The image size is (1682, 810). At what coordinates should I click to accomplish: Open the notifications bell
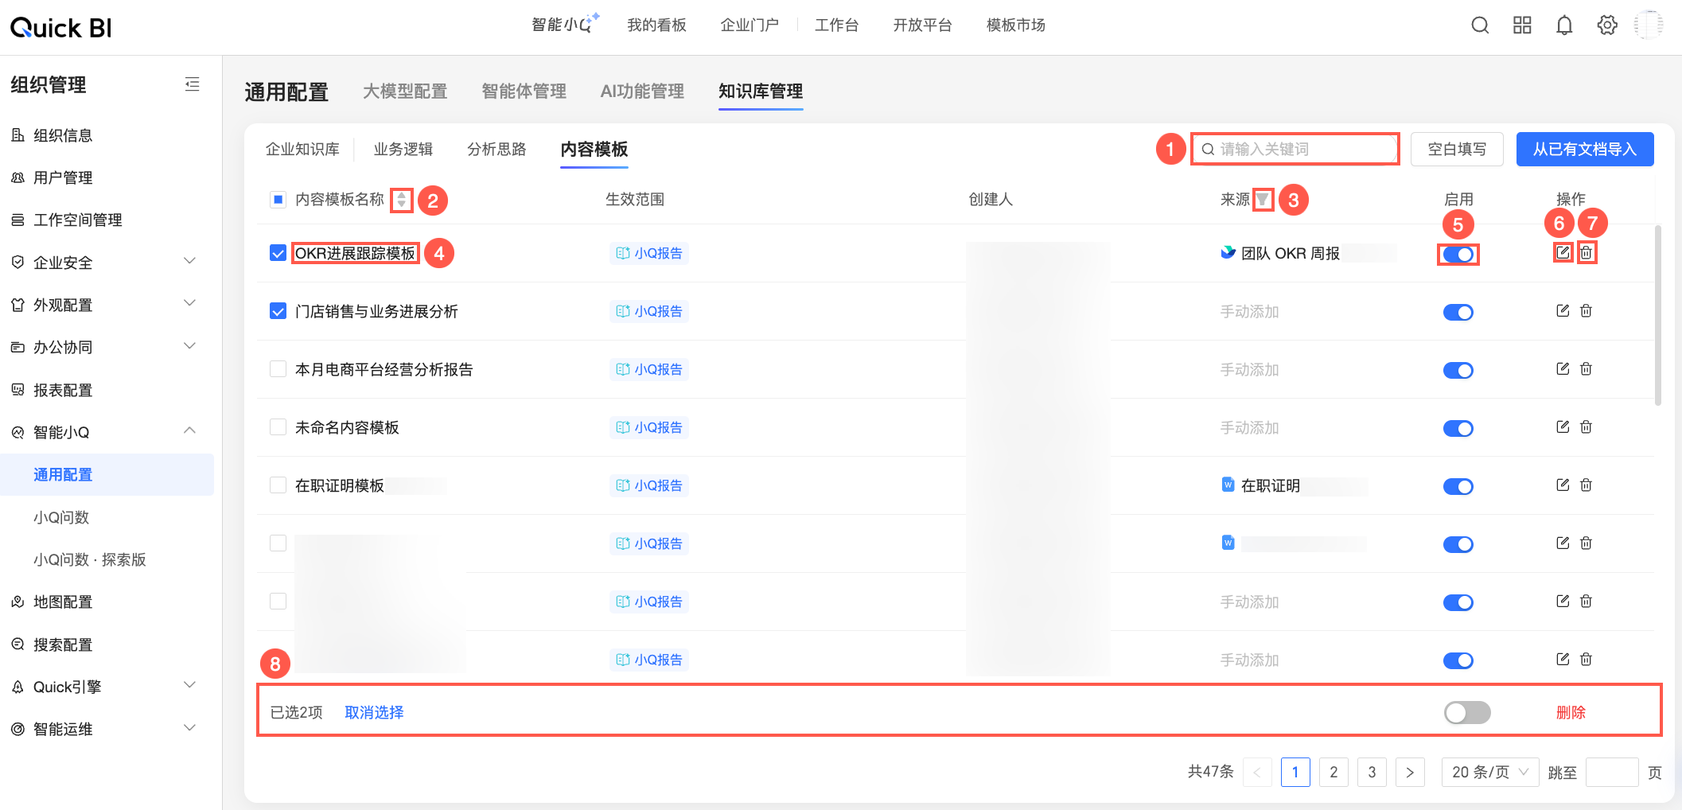tap(1564, 25)
